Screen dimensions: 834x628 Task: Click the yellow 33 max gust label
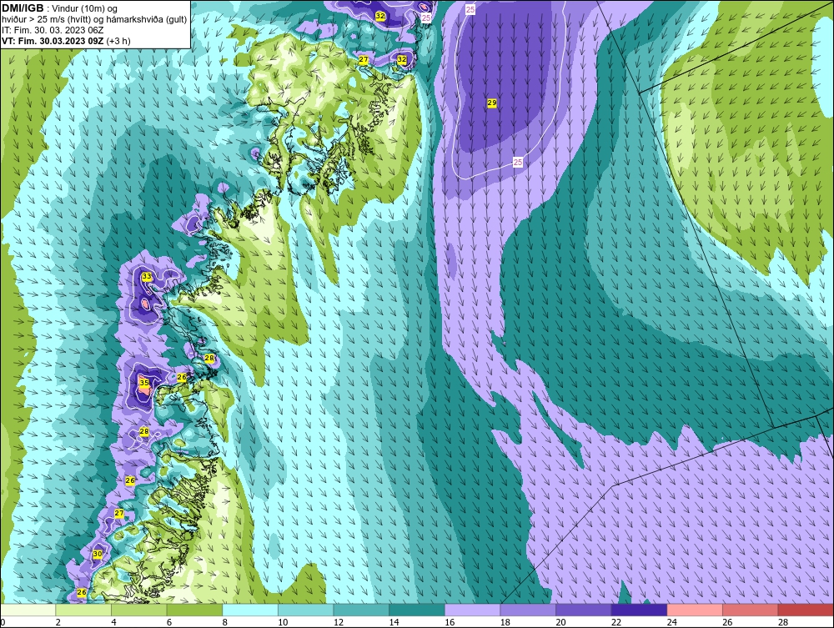[146, 277]
